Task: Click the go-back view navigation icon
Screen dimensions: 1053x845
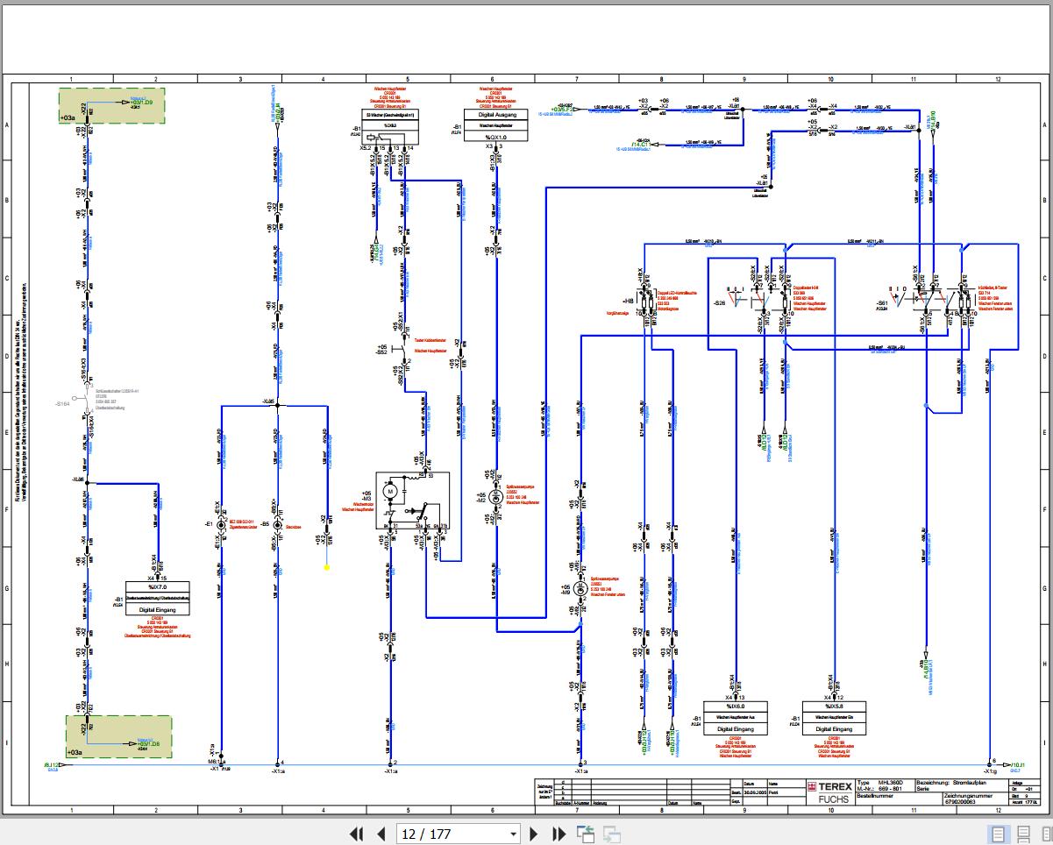Action: pyautogui.click(x=585, y=834)
